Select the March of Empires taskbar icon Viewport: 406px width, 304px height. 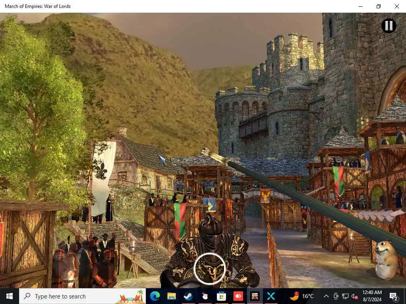pos(255,296)
